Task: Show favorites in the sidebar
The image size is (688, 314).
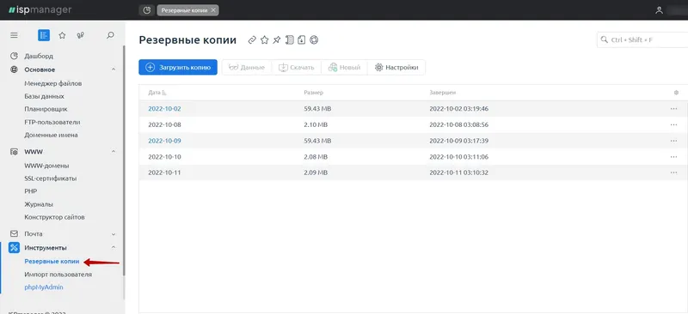Action: pyautogui.click(x=62, y=35)
